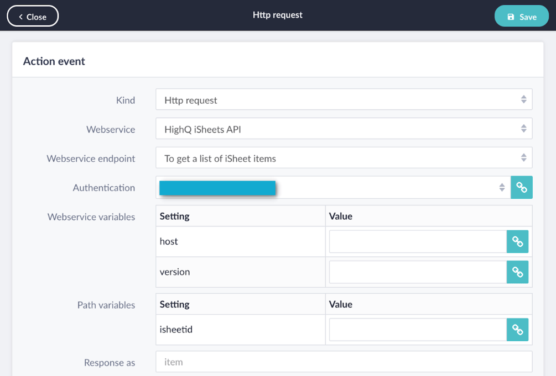
Task: Click the back chevron inside the Close button
Action: (21, 16)
